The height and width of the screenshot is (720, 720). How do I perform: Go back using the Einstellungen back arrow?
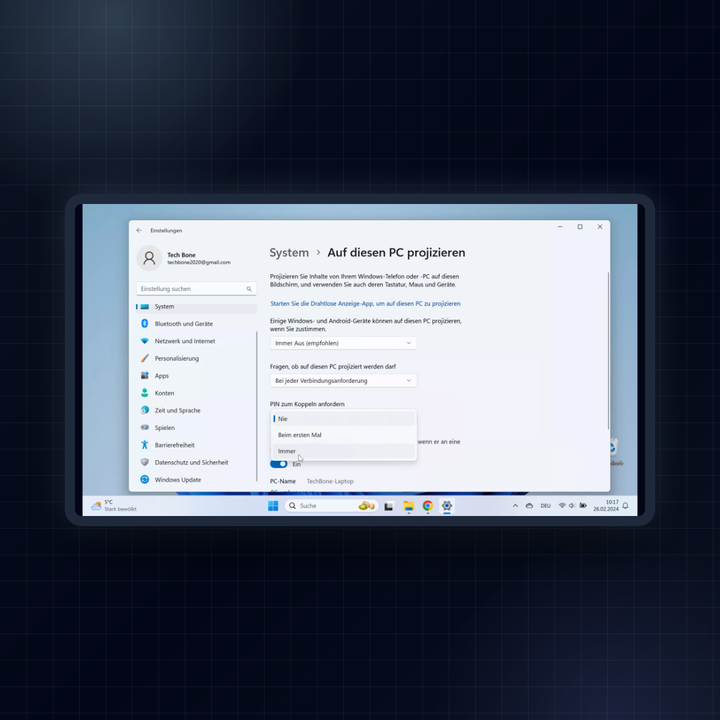coord(139,230)
